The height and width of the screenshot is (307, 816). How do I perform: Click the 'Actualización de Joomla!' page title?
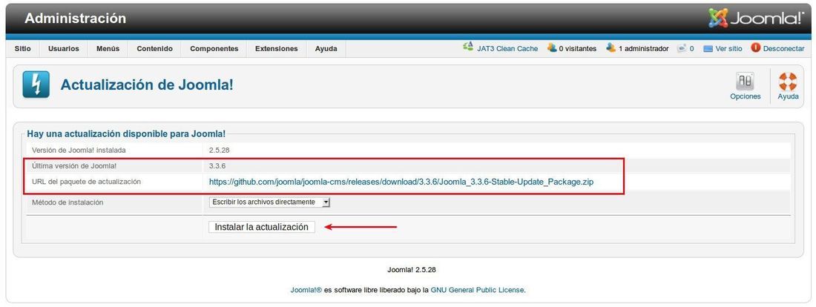147,85
